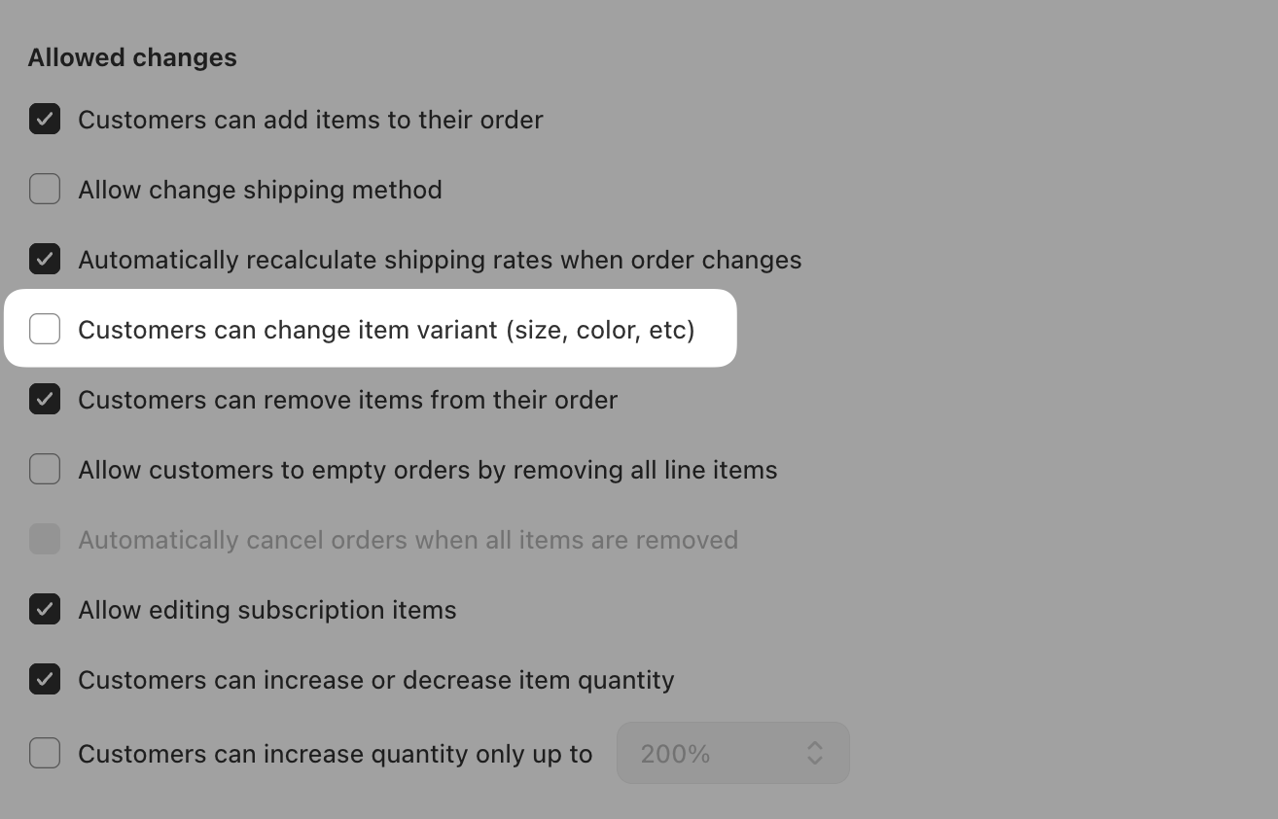Click the Allowed changes section heading
Screen dimensions: 1278x819
coord(132,57)
